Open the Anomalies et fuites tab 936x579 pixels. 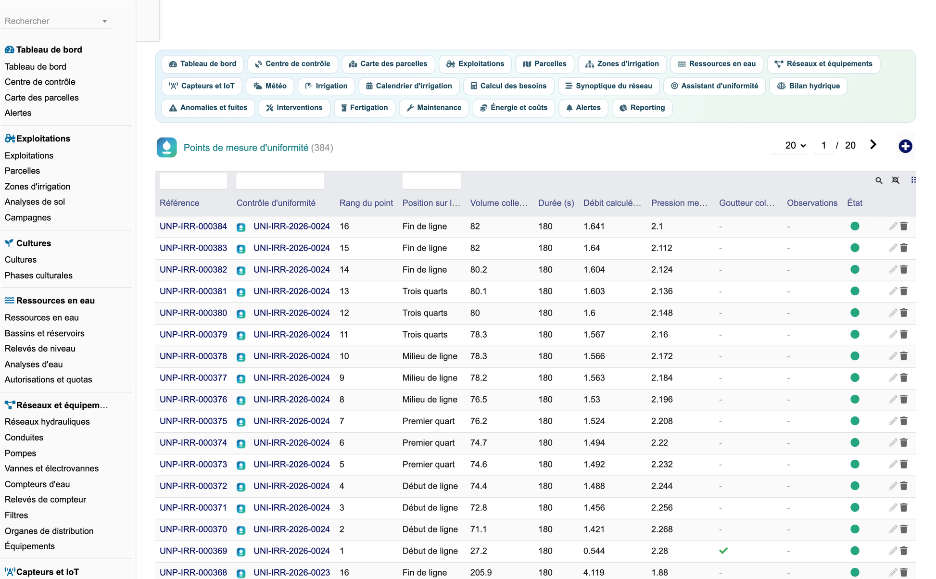tap(208, 108)
